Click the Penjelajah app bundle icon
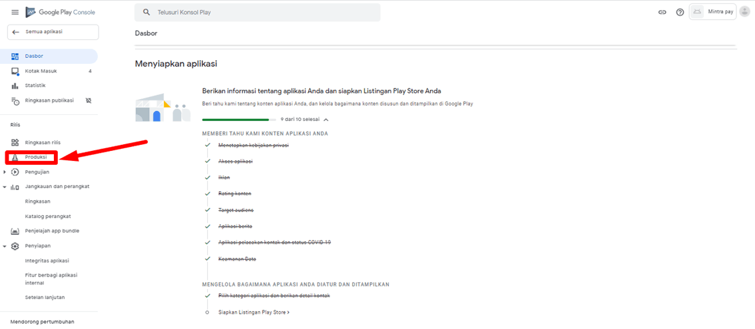This screenshot has height=329, width=755. tap(15, 231)
